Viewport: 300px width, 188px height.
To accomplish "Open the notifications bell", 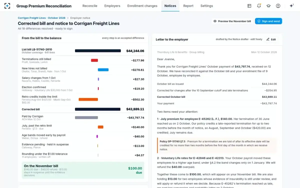I will click(x=259, y=6).
